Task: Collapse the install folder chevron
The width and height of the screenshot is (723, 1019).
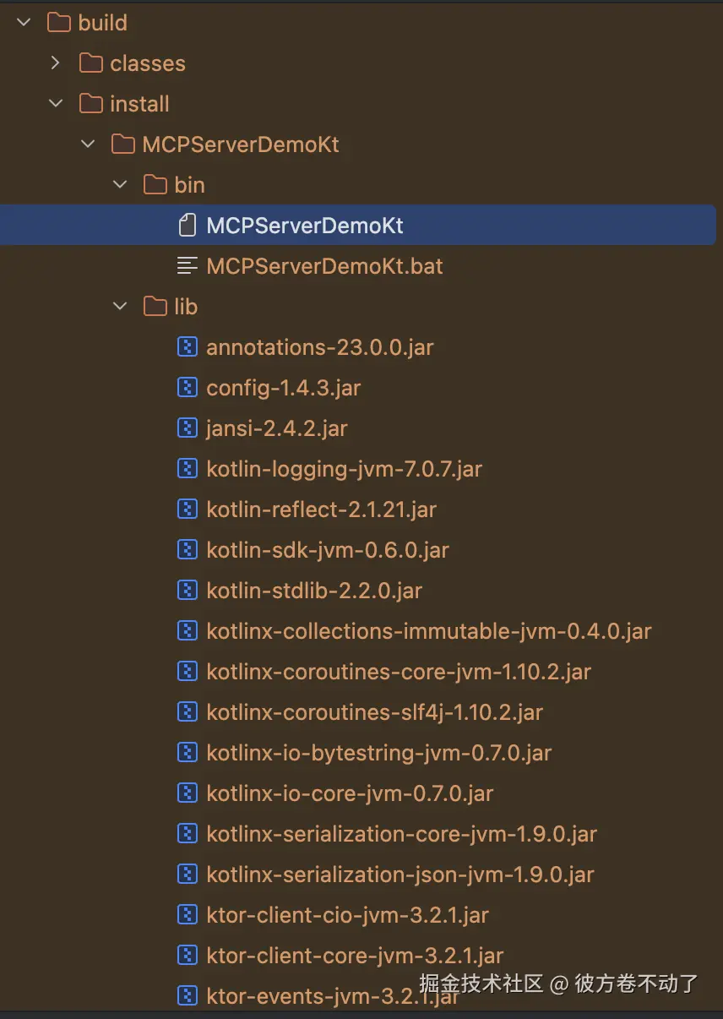Action: (56, 104)
